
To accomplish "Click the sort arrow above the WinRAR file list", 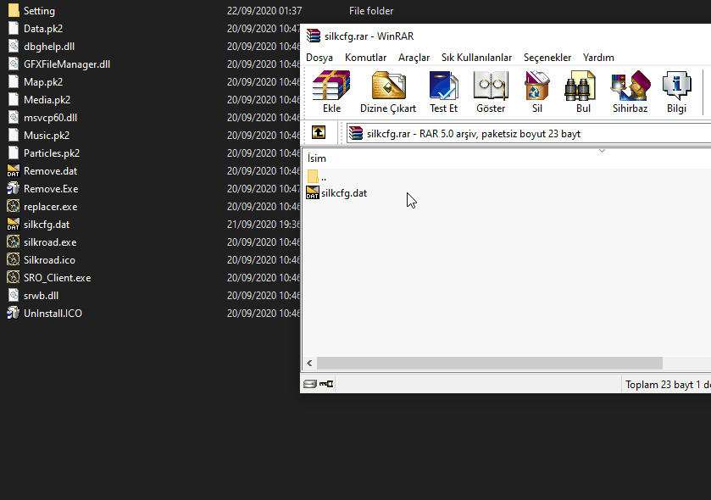I will (x=603, y=151).
